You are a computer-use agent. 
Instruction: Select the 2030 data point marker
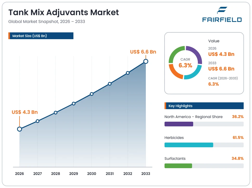92,94
